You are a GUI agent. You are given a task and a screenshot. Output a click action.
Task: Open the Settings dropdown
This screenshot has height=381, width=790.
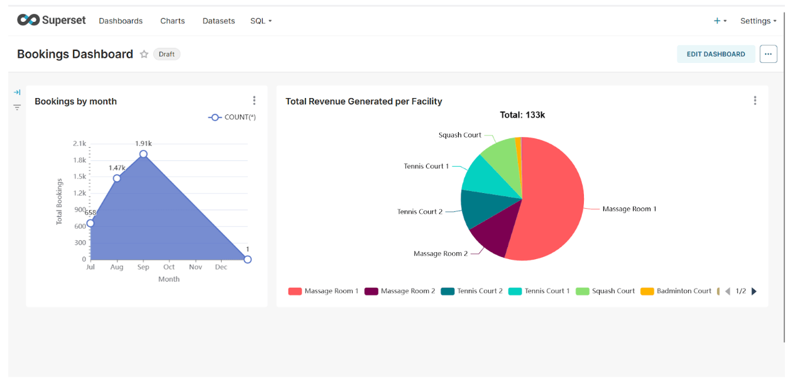click(x=758, y=21)
